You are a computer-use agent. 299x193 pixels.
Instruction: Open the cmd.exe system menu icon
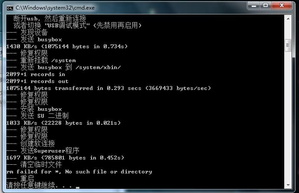pos(10,7)
